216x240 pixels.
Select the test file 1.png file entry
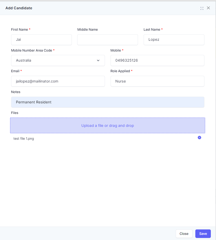pyautogui.click(x=24, y=138)
